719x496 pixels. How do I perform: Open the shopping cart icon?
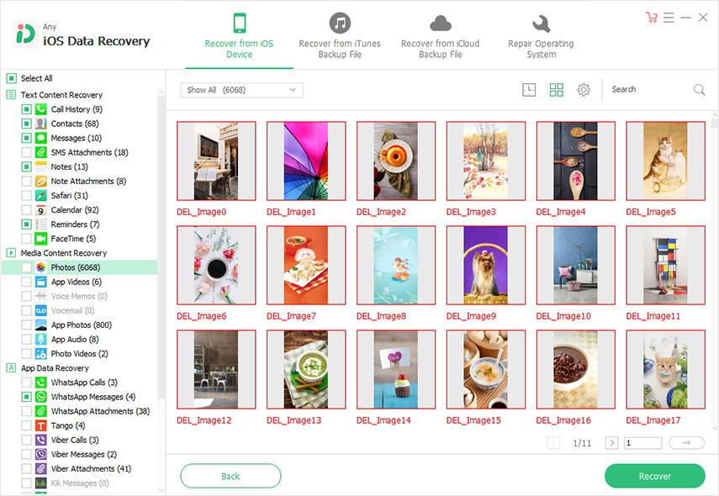pos(651,18)
